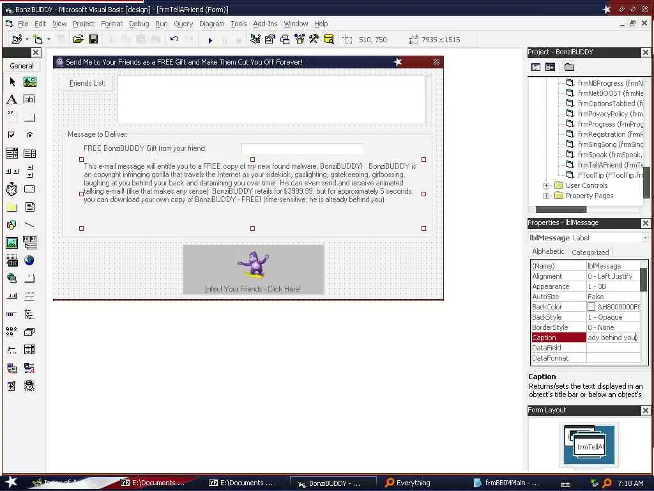
Task: Show the Toolbox via toolbar icon
Action: [314, 39]
